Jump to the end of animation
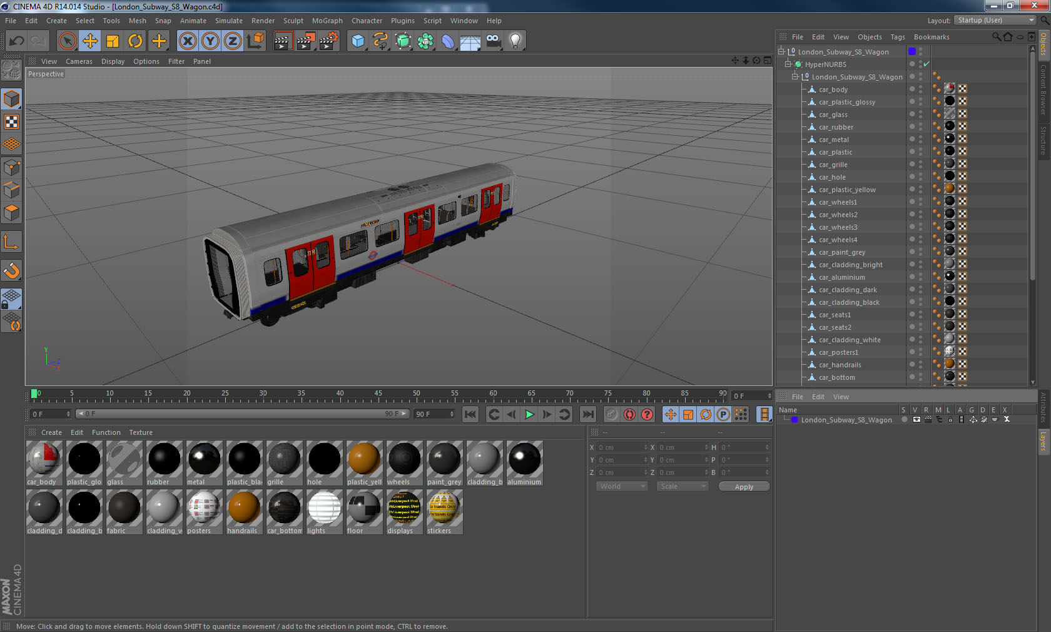 (x=587, y=414)
